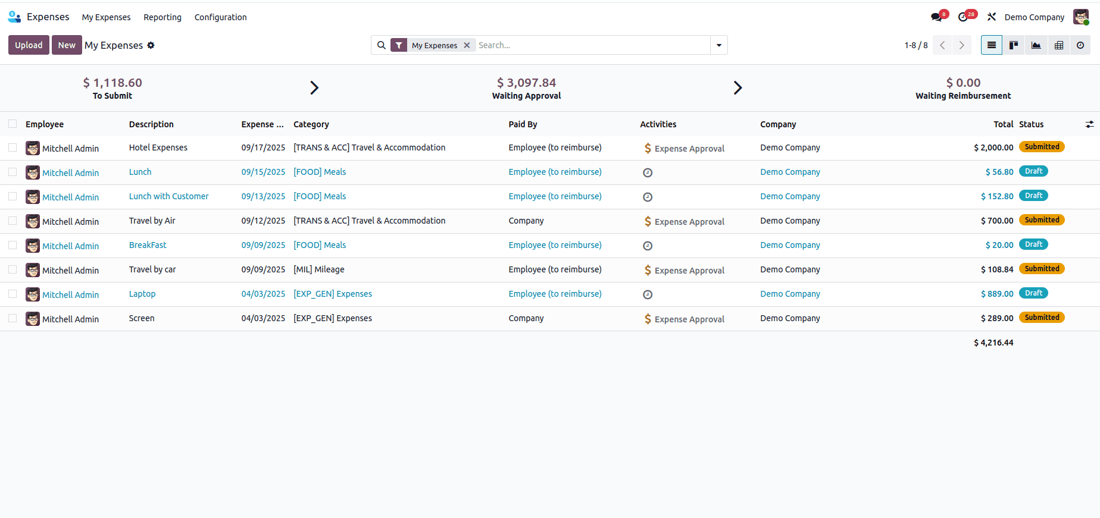Image resolution: width=1100 pixels, height=518 pixels.
Task: Open the My Expenses settings gear
Action: click(x=151, y=45)
